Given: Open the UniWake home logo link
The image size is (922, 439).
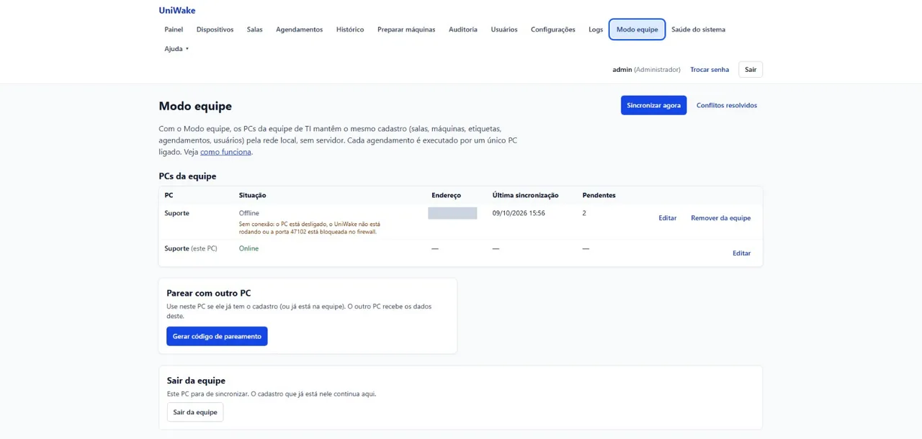Looking at the screenshot, I should (177, 11).
